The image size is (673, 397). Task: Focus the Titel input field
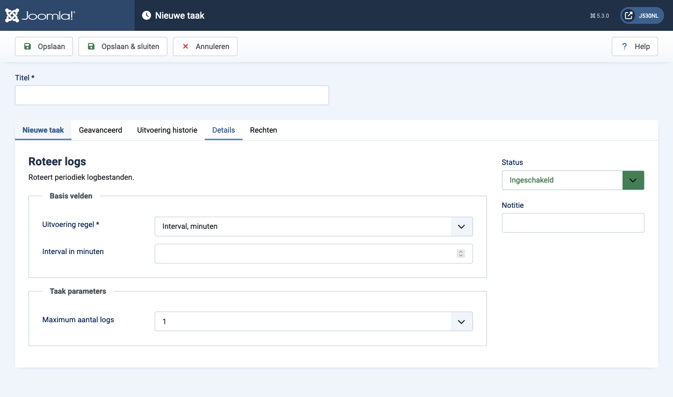(172, 95)
